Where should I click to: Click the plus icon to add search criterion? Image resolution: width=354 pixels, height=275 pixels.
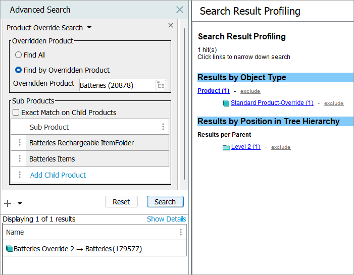(x=8, y=203)
